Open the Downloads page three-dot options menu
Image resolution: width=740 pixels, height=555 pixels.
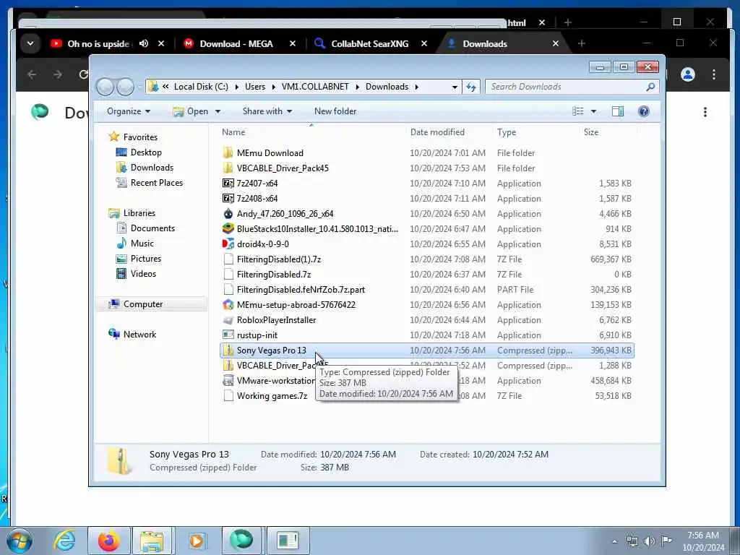705,112
